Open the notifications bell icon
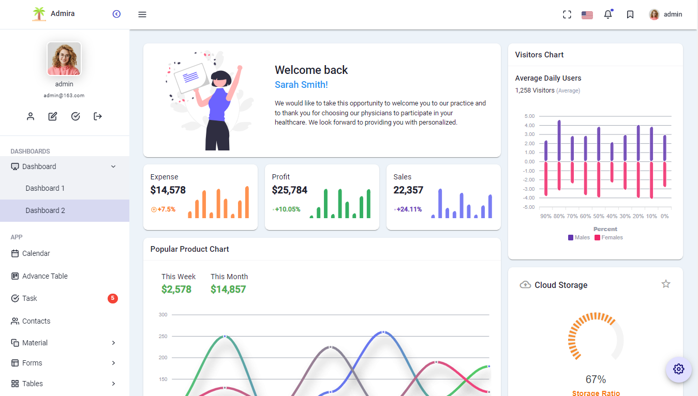 [608, 14]
